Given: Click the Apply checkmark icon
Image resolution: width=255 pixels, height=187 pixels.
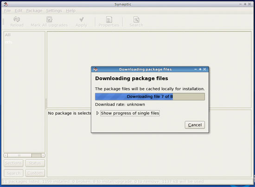Looking at the screenshot, I should [x=82, y=19].
